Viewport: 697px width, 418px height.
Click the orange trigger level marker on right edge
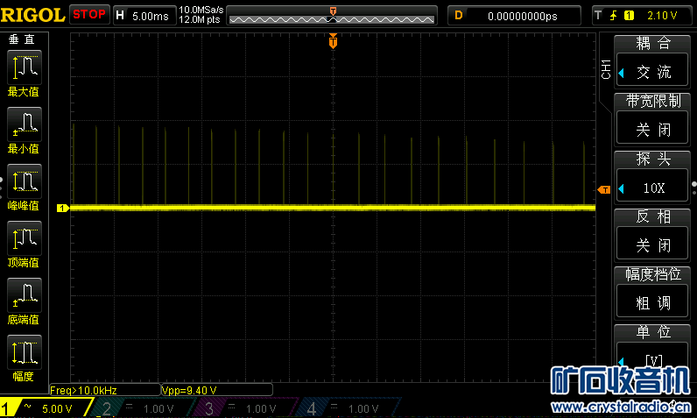603,190
